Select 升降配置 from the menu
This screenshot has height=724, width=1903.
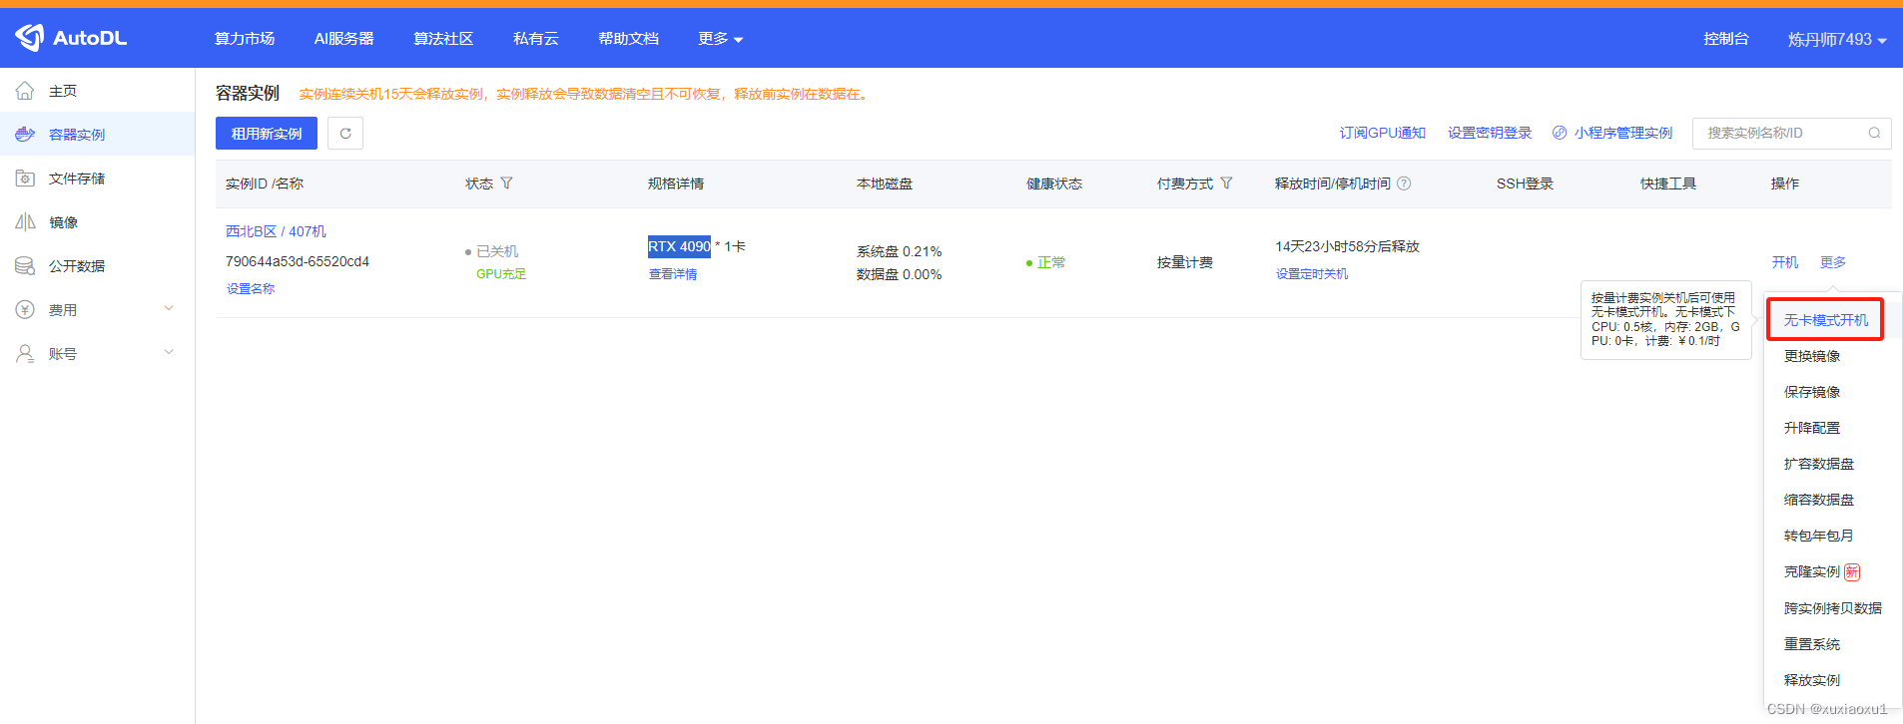tap(1812, 428)
